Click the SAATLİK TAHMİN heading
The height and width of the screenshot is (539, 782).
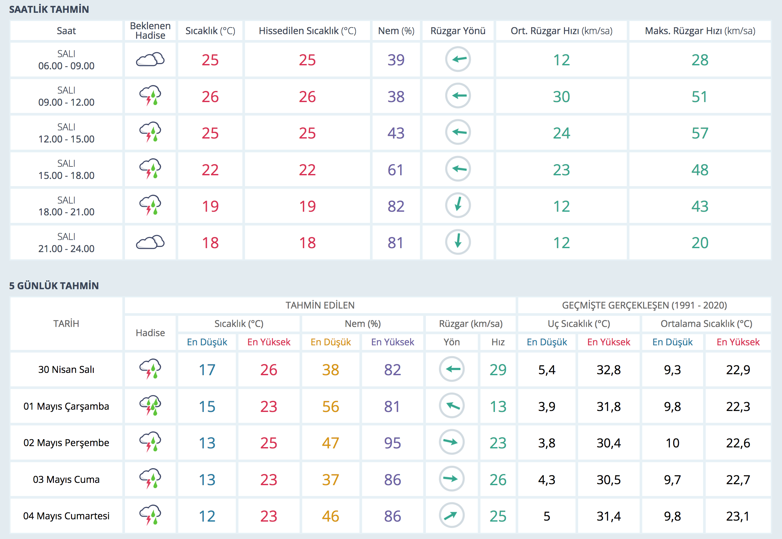(49, 10)
